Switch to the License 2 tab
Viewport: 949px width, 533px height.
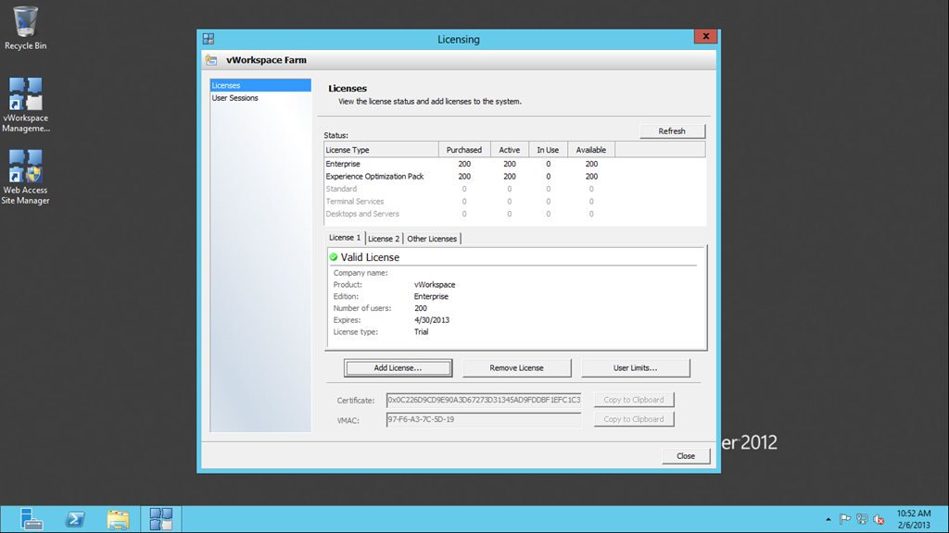pyautogui.click(x=384, y=239)
